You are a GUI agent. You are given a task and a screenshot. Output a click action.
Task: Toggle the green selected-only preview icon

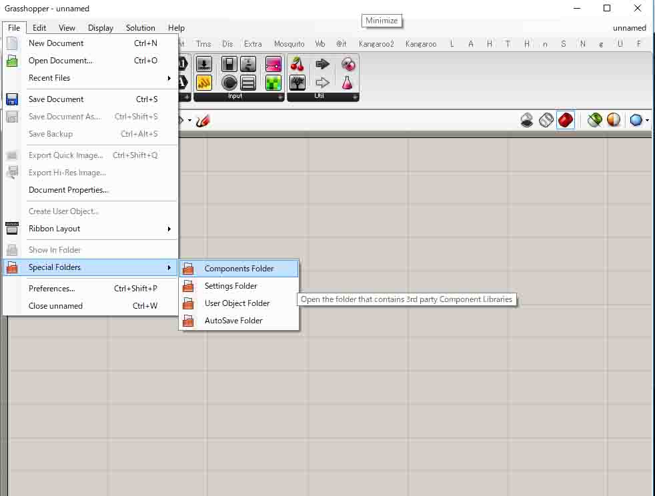tap(594, 120)
